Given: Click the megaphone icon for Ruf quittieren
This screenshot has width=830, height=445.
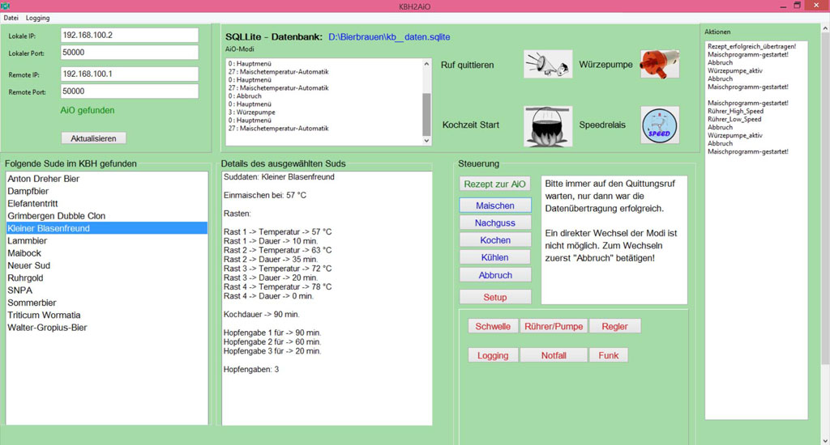Looking at the screenshot, I should pyautogui.click(x=548, y=65).
